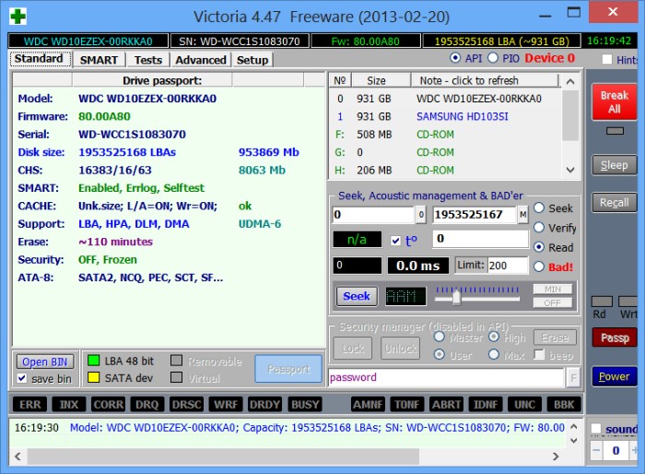The width and height of the screenshot is (645, 474).
Task: Click the AMNF error indicator
Action: click(368, 405)
